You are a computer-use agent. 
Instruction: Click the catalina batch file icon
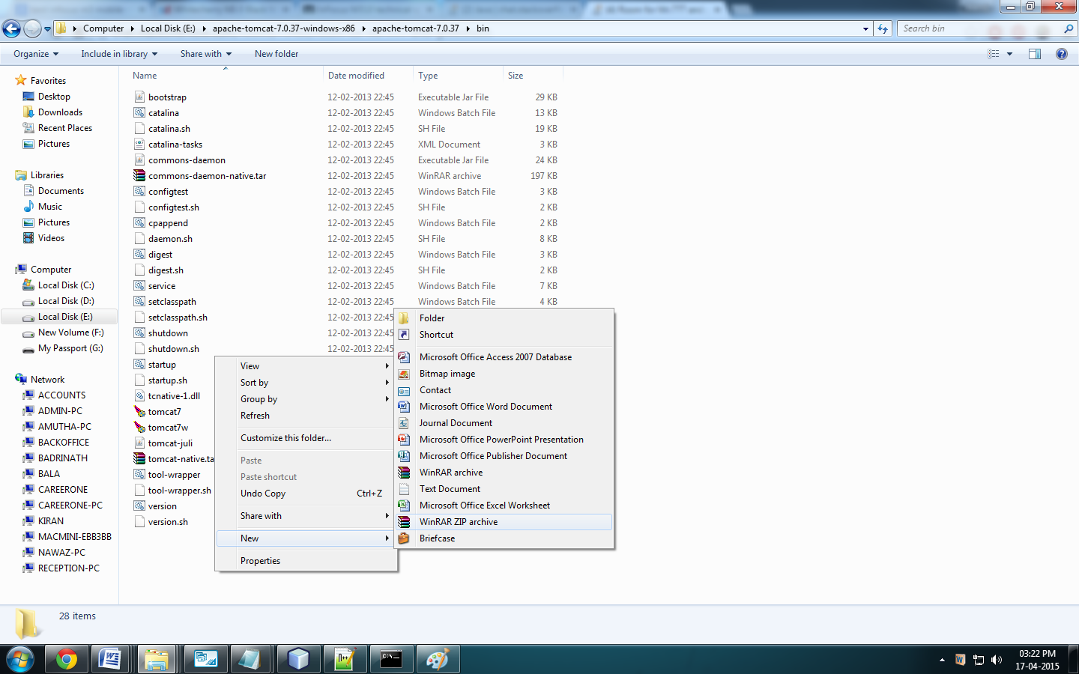(x=139, y=113)
